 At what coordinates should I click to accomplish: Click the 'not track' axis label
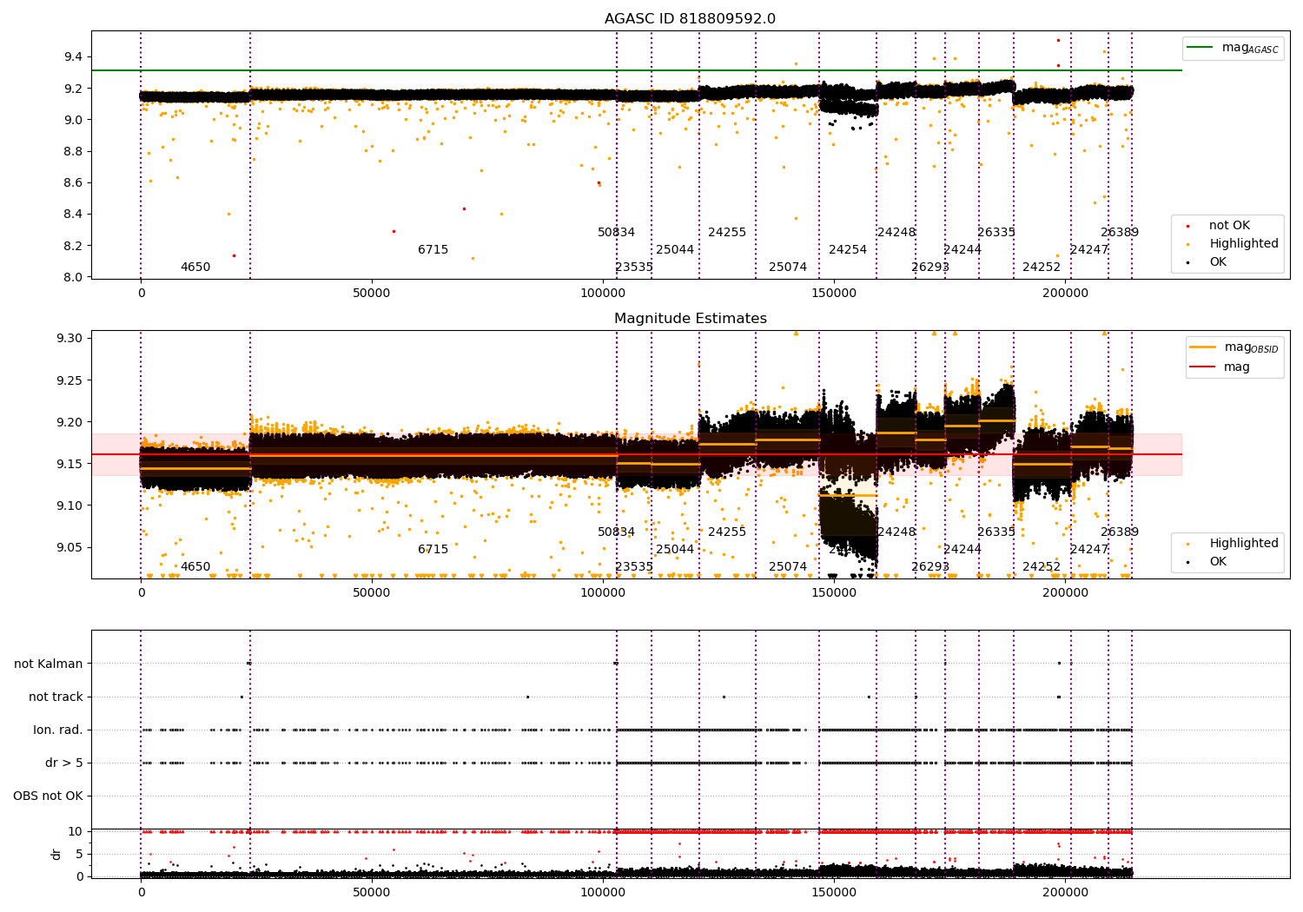tap(56, 697)
